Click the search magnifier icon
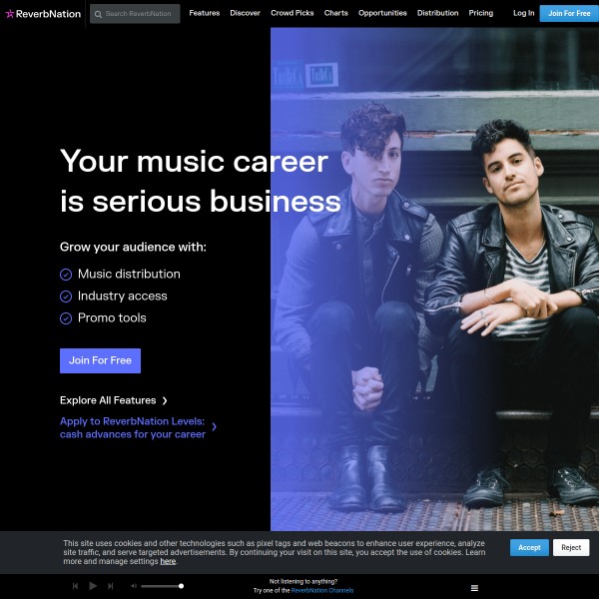599x599 pixels. click(98, 14)
